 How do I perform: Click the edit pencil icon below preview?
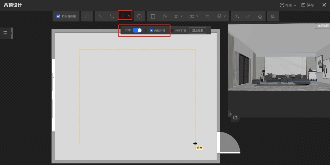tap(236, 118)
